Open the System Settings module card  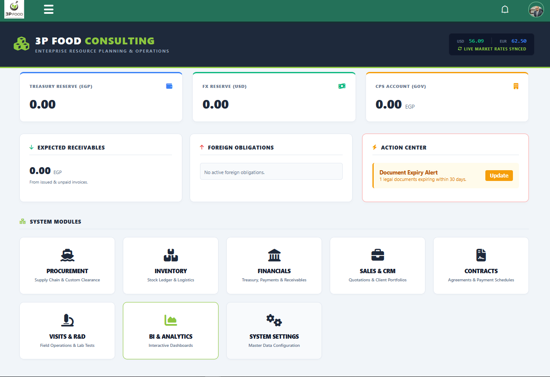pyautogui.click(x=274, y=330)
